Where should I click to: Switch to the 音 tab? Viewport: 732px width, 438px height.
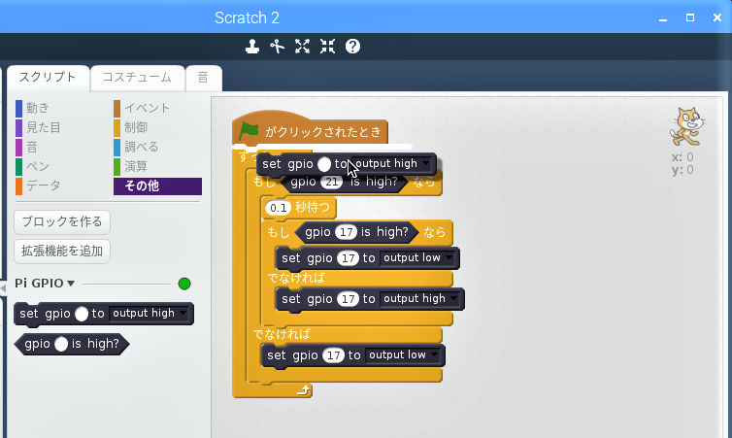coord(203,77)
